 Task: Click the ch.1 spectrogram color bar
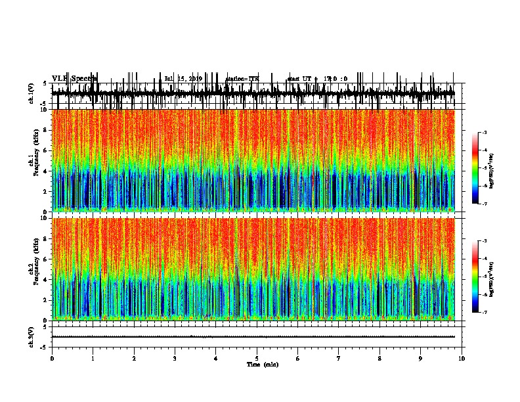[475, 168]
